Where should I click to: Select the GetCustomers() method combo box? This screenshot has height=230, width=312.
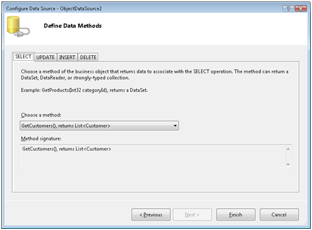[99, 126]
